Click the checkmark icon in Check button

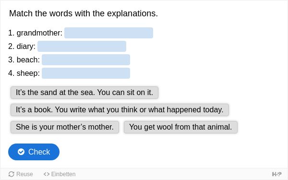click(x=21, y=152)
